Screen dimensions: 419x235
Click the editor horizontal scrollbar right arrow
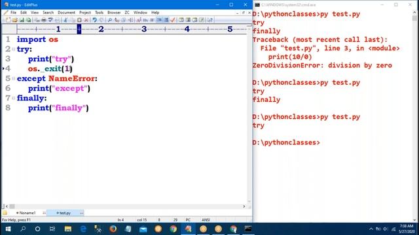(x=244, y=206)
